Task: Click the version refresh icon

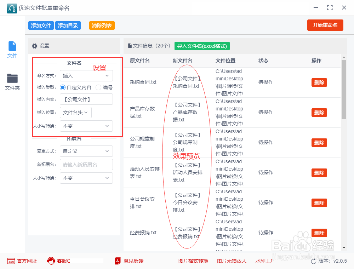Action: point(314,261)
